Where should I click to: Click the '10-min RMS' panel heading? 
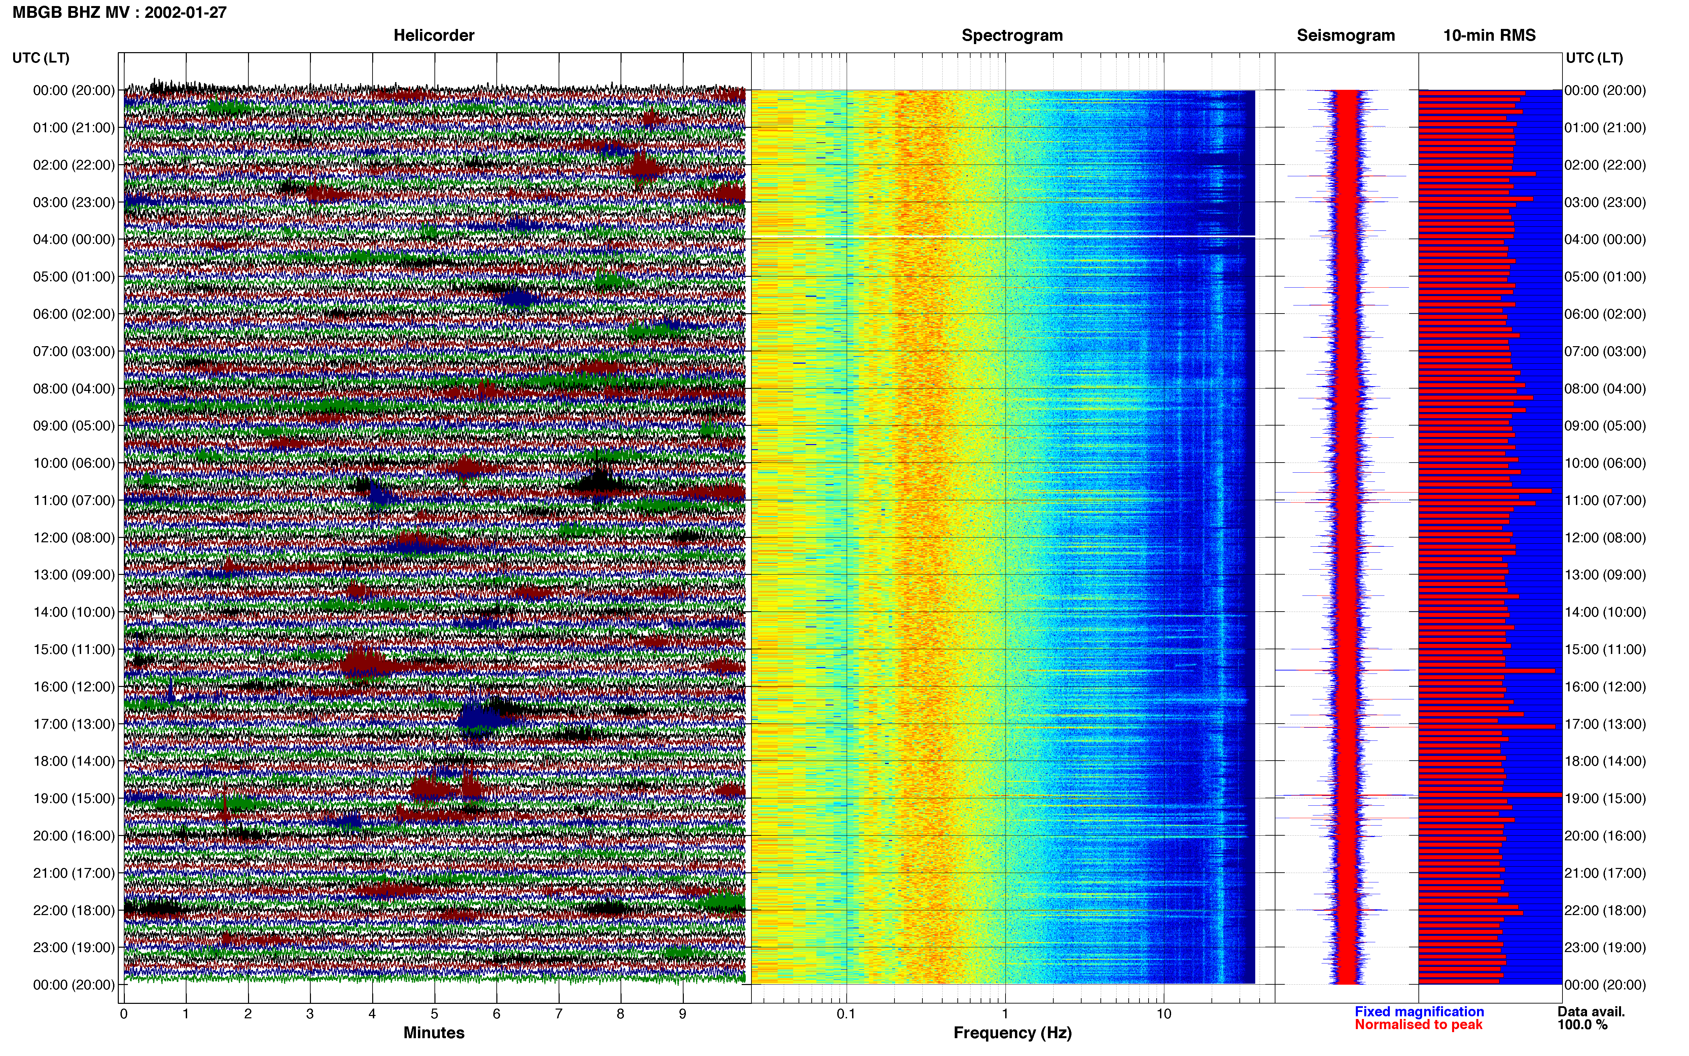(x=1489, y=35)
